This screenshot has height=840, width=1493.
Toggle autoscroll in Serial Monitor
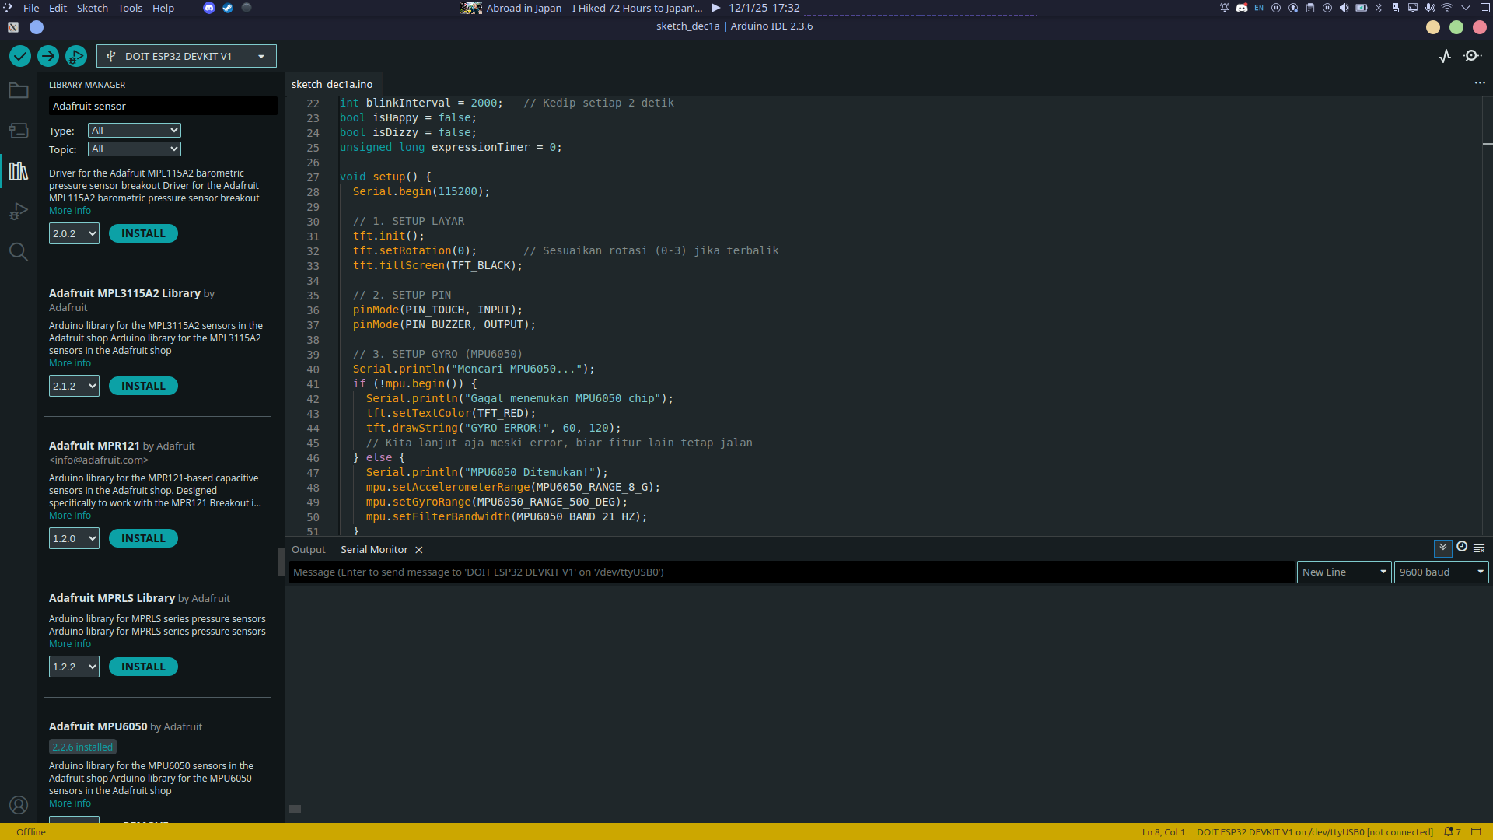[1442, 548]
